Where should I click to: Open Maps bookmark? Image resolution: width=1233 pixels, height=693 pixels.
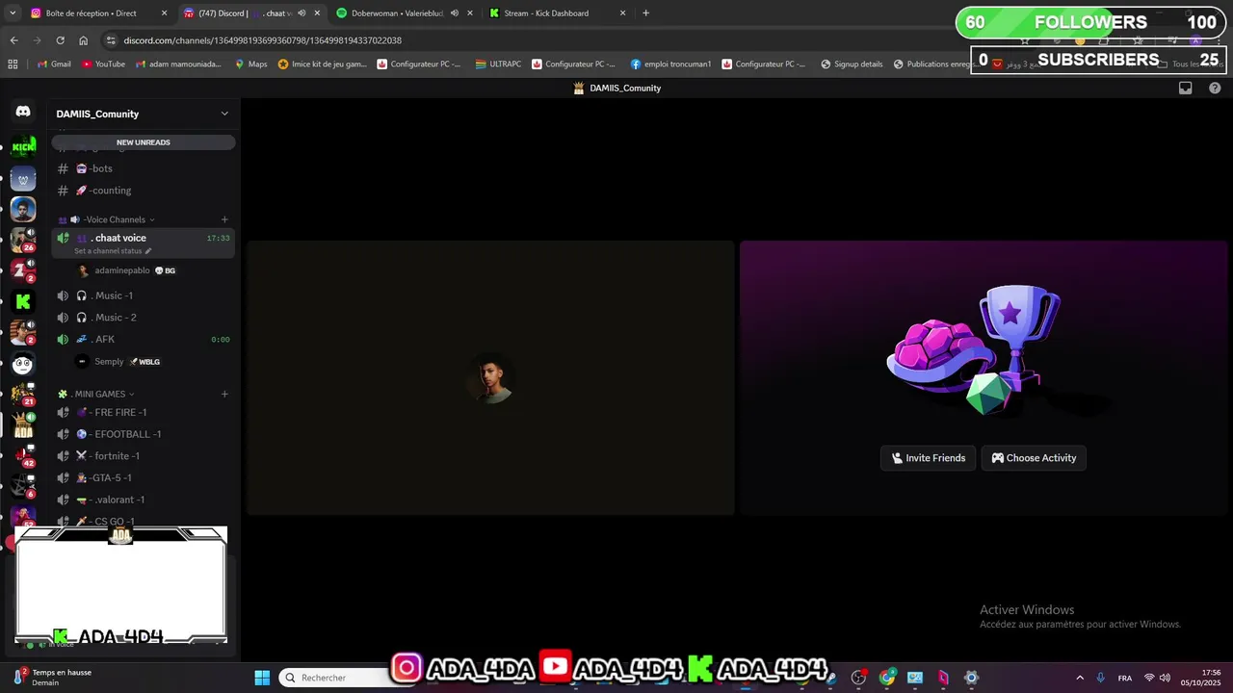(251, 64)
